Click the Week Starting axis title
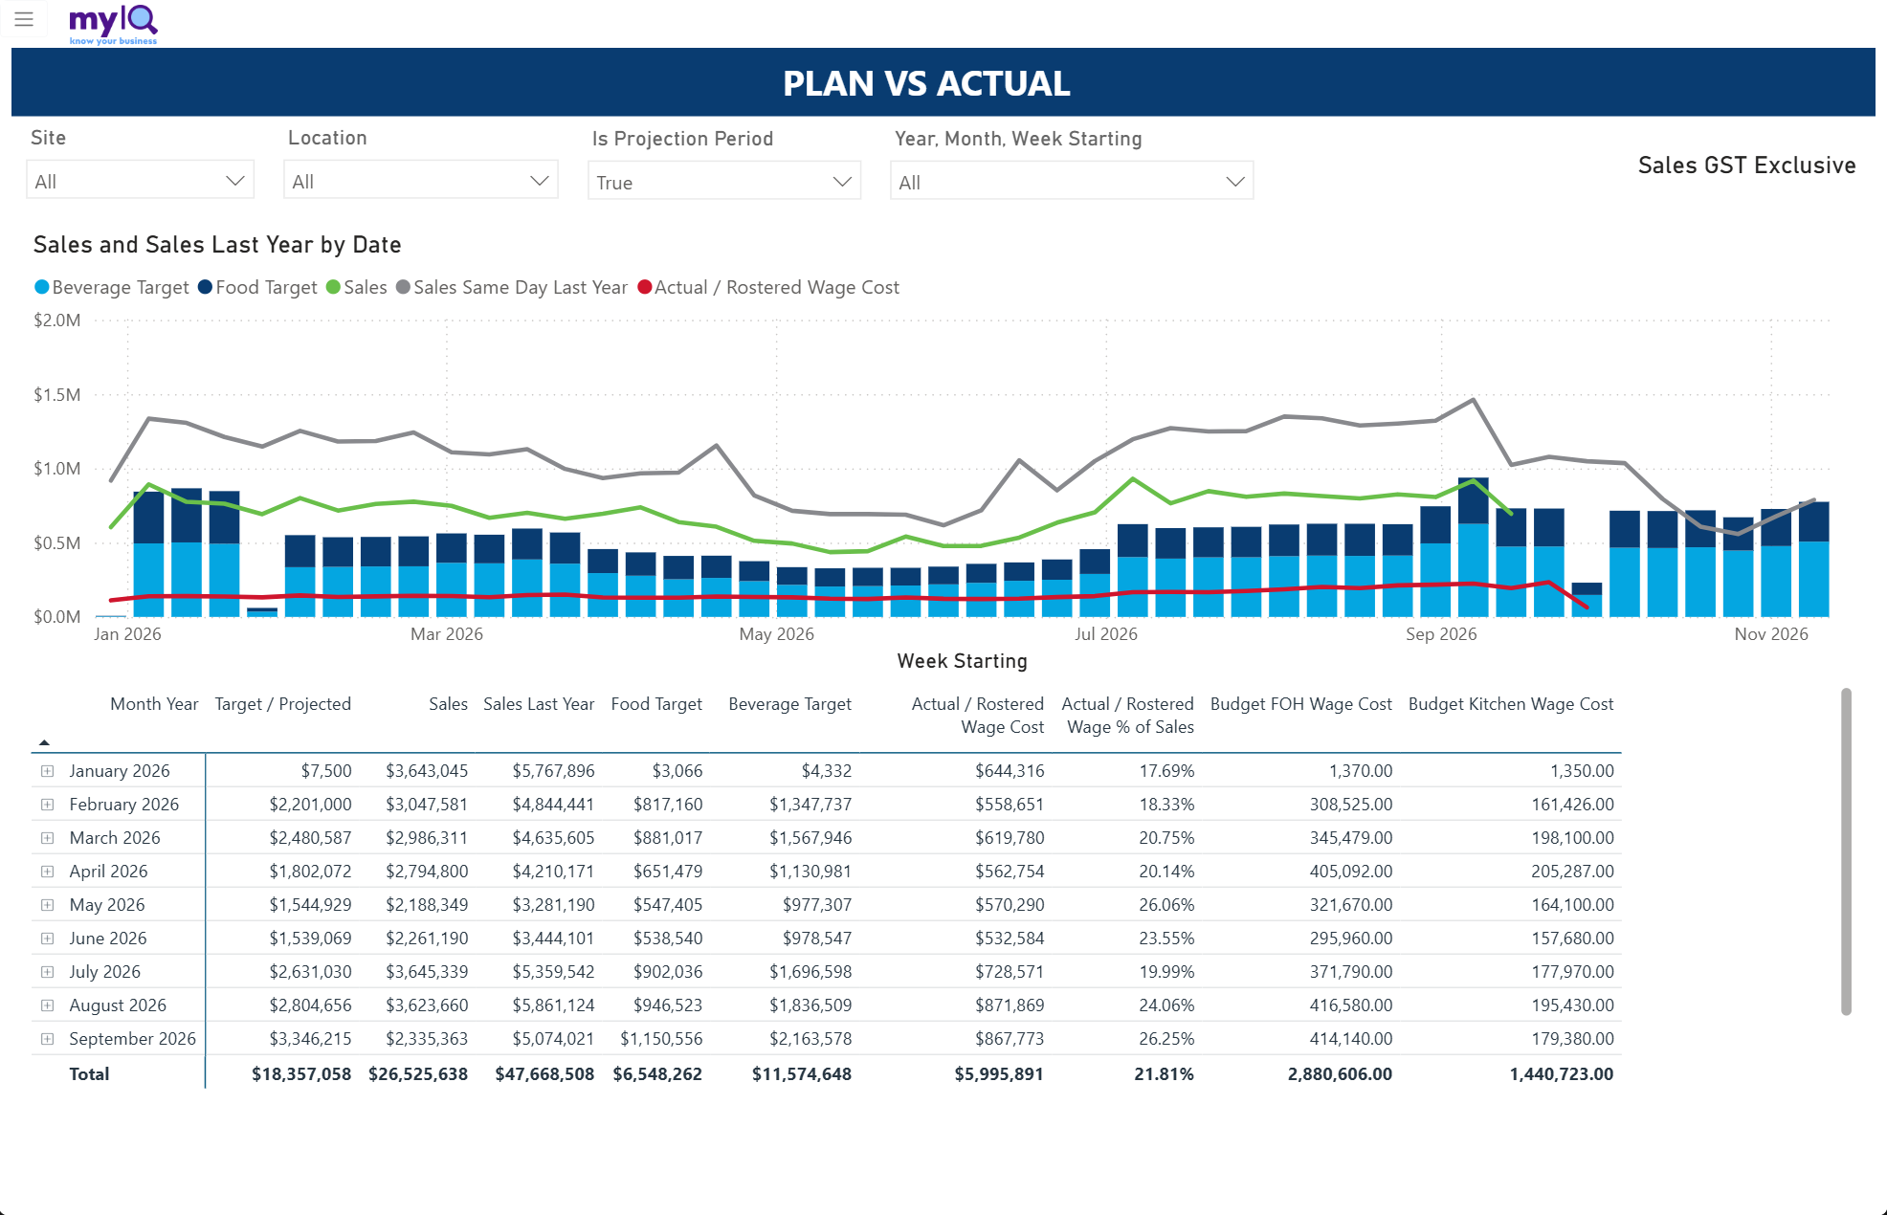Image resolution: width=1887 pixels, height=1215 pixels. tap(962, 661)
